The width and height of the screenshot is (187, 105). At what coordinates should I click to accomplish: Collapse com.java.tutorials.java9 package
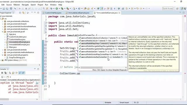pyautogui.click(x=3, y=32)
